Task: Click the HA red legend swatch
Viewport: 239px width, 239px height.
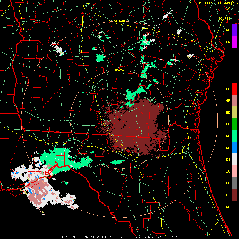Action: point(234,89)
